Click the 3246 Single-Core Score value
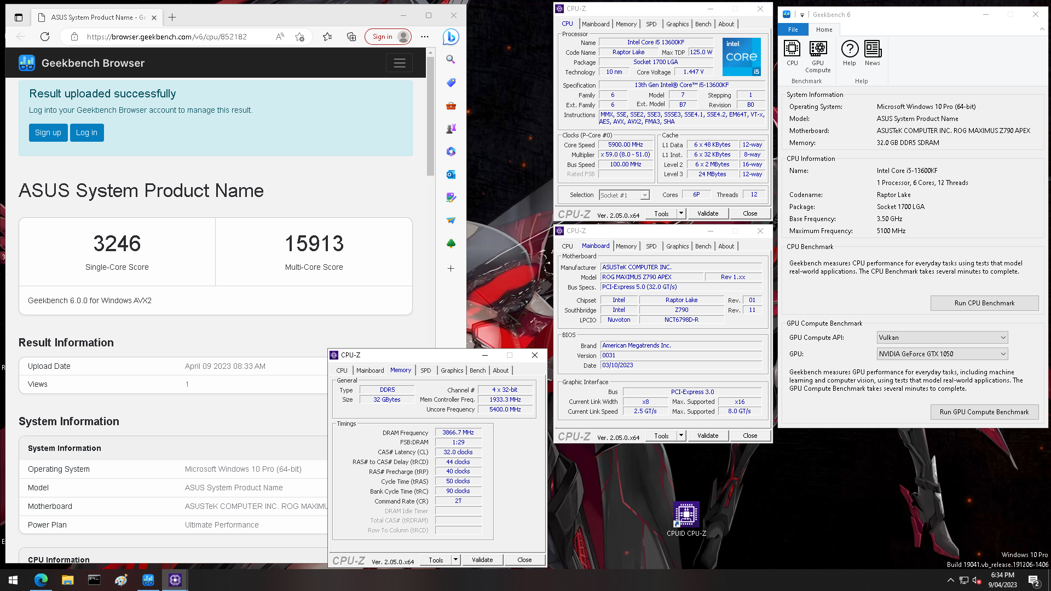This screenshot has width=1051, height=591. [x=117, y=244]
